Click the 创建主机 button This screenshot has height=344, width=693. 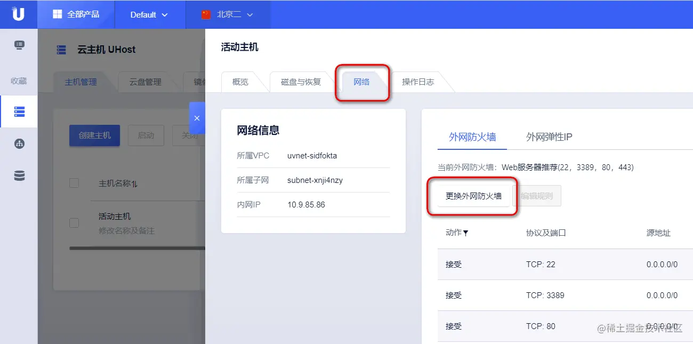95,135
